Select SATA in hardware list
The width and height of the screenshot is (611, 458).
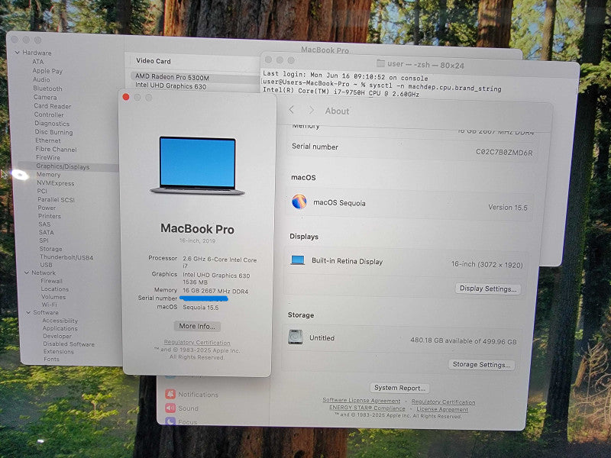(x=47, y=232)
